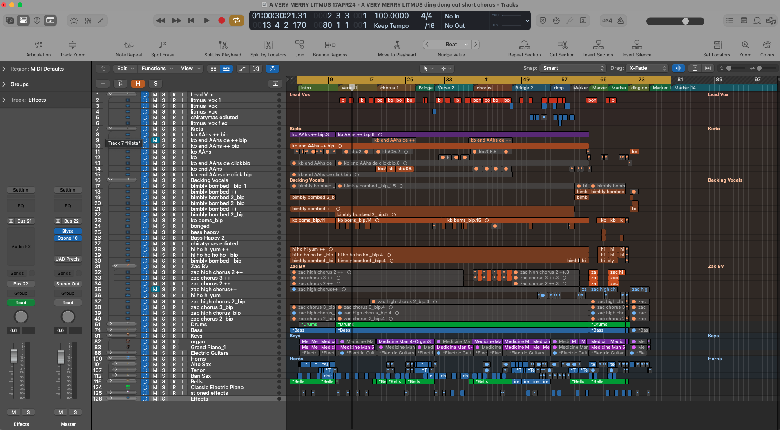Click the Note Repeat icon

tap(129, 45)
